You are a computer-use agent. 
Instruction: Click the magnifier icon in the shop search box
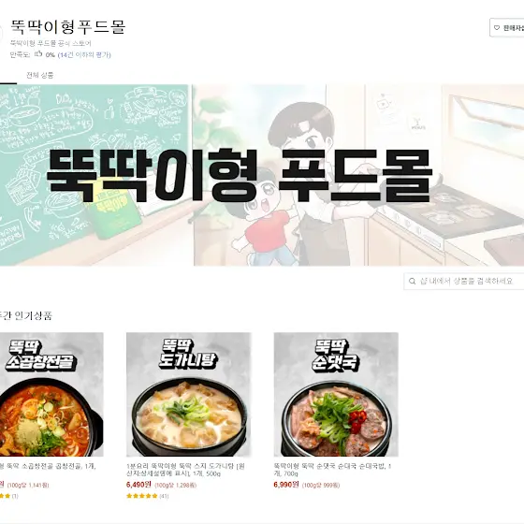pyautogui.click(x=413, y=281)
